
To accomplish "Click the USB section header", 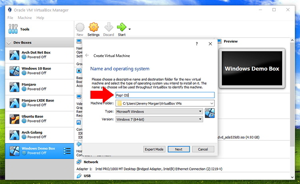I will coord(87,176).
